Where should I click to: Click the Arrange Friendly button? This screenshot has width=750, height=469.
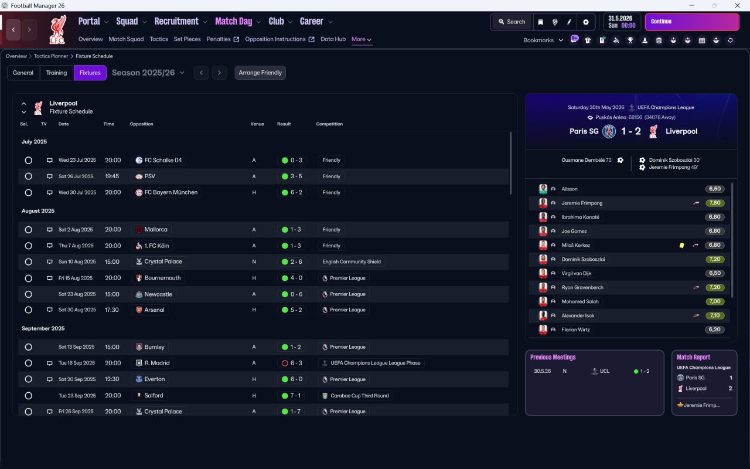pyautogui.click(x=260, y=73)
